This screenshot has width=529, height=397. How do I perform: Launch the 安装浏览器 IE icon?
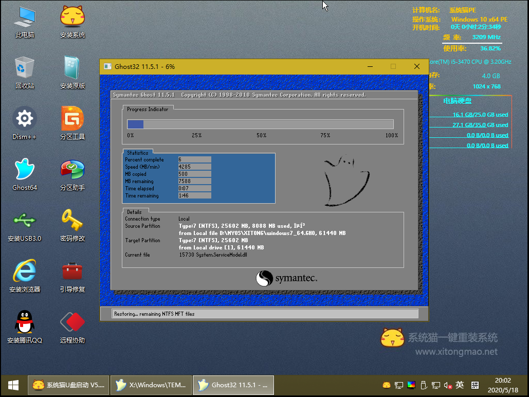click(24, 276)
